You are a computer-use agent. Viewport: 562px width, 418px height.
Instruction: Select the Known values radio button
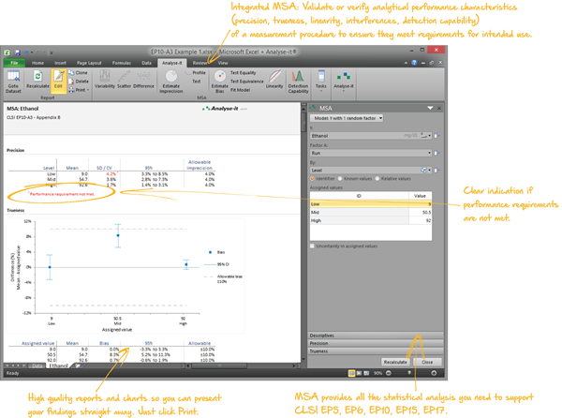click(340, 178)
